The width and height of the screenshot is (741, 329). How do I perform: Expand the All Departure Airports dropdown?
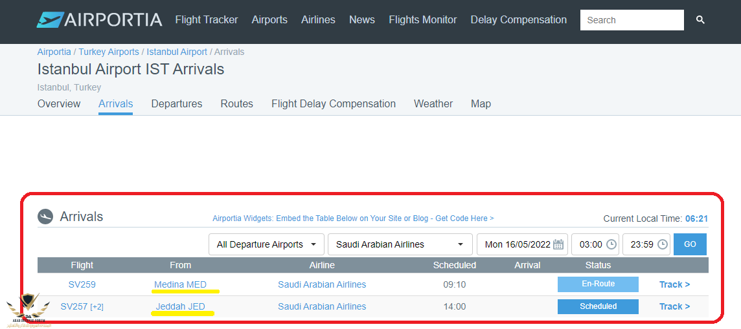266,244
